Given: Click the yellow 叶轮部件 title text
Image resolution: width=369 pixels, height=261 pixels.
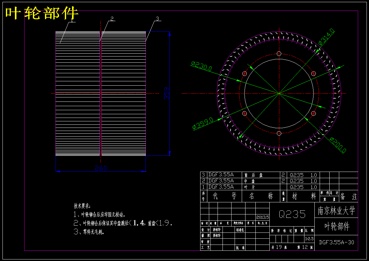Looking at the screenshot, I should (x=42, y=13).
